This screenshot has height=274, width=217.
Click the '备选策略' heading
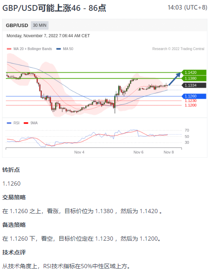click(x=14, y=225)
